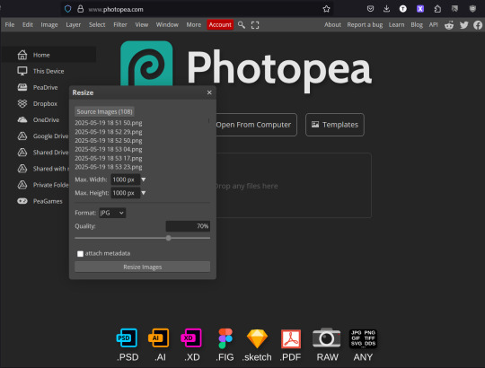Open the Image menu
485x368 pixels.
(49, 25)
